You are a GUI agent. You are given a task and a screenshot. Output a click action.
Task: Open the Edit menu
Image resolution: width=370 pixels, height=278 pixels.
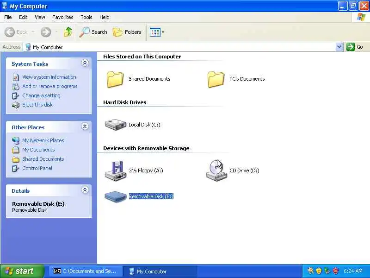tap(23, 17)
